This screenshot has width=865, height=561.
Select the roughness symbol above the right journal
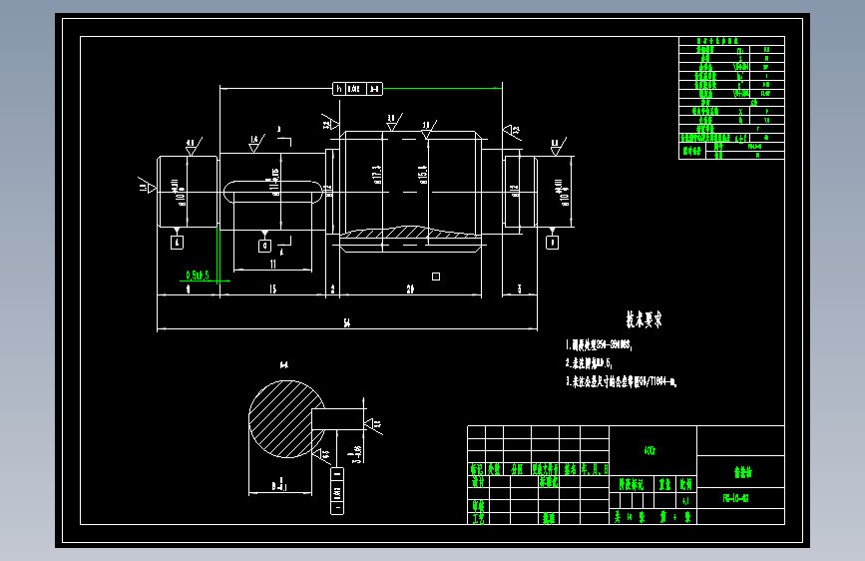558,147
